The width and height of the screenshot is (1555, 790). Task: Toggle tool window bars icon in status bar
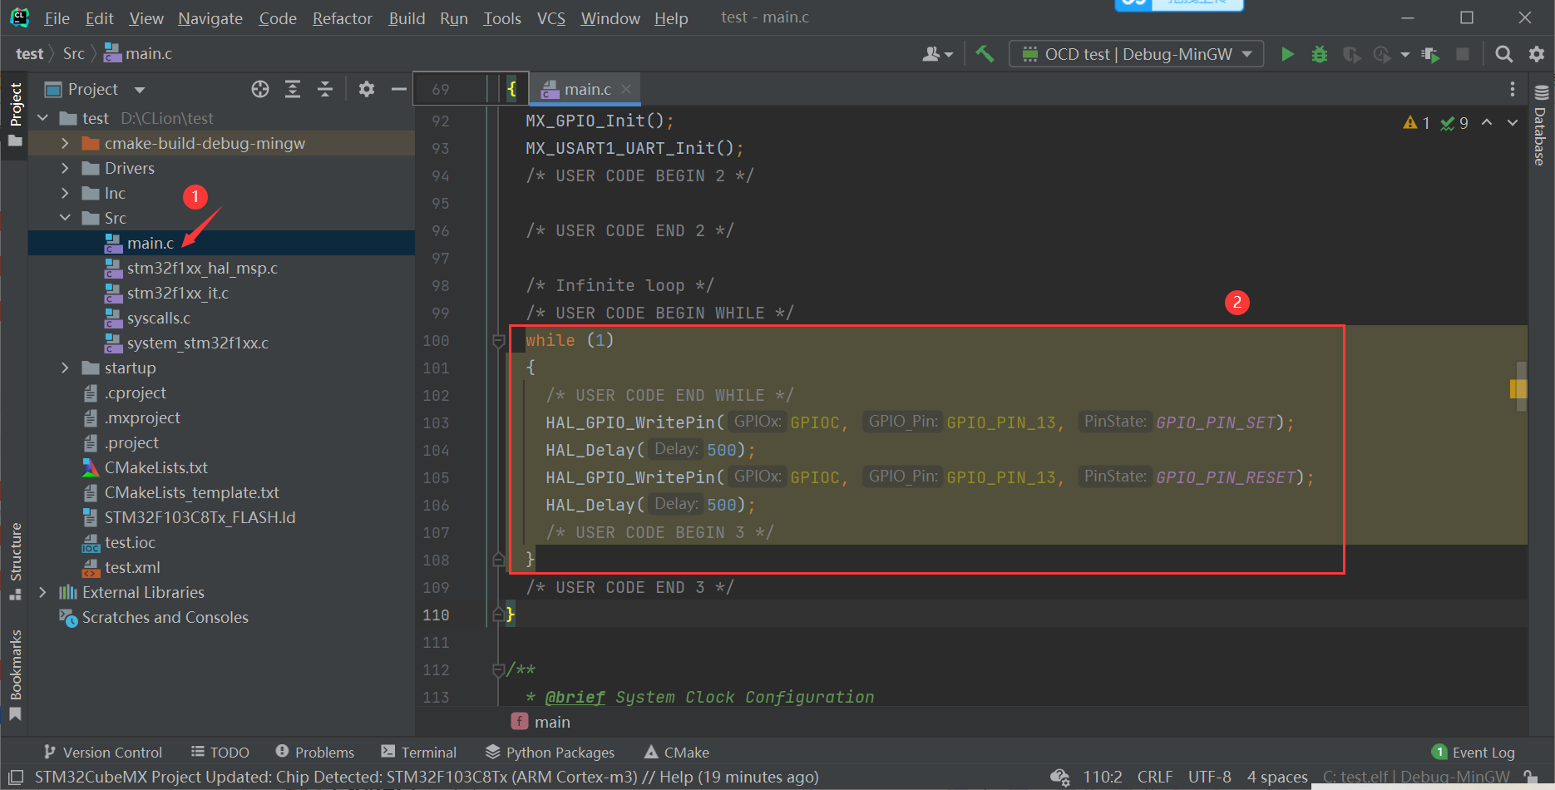(x=16, y=778)
